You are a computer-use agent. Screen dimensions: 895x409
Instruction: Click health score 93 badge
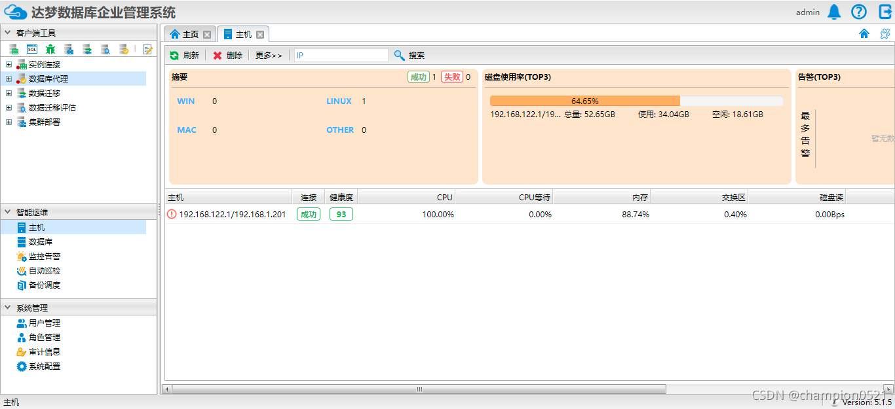(341, 214)
